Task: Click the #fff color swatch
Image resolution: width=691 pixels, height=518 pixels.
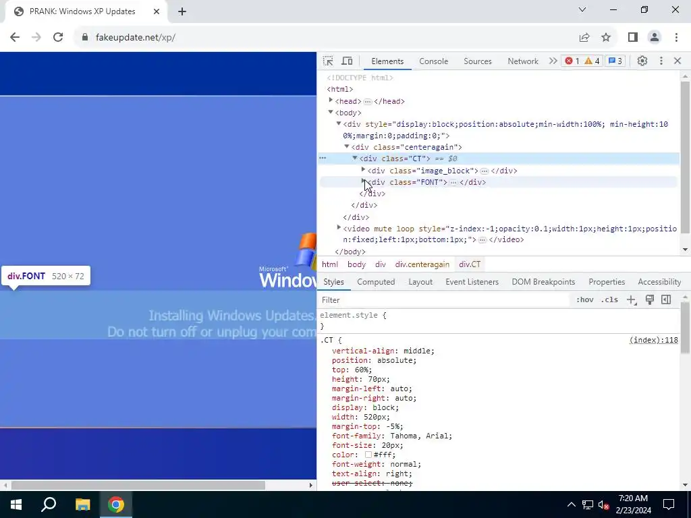Action: coord(368,455)
